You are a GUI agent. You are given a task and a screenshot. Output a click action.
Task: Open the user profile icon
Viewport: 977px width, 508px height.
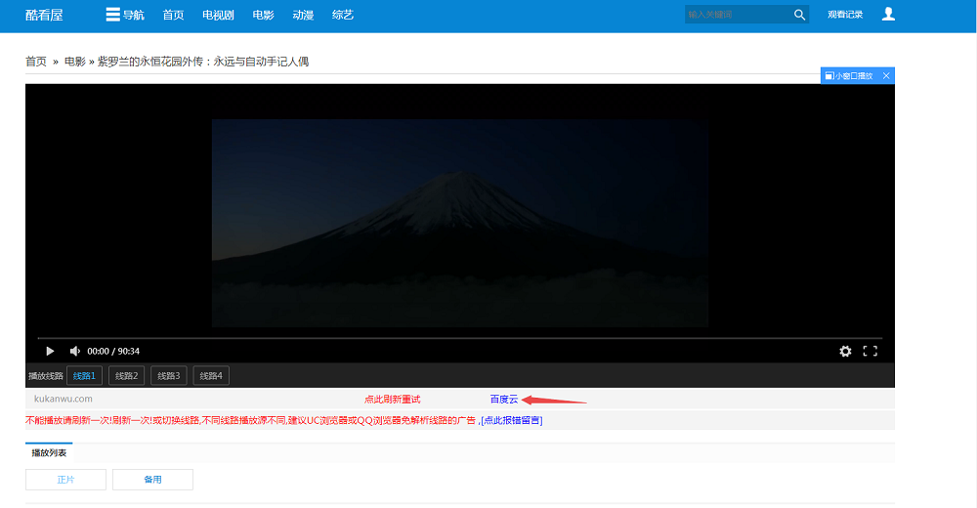click(x=888, y=15)
